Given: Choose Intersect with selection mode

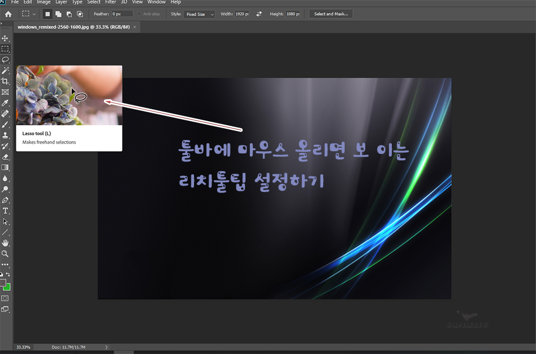Looking at the screenshot, I should click(x=80, y=14).
